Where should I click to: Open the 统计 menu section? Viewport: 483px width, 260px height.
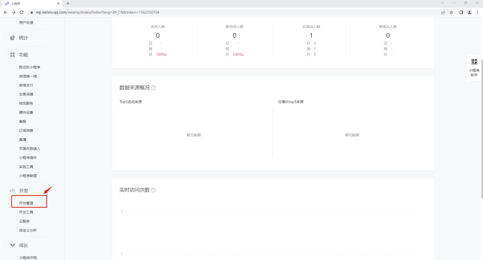coord(24,38)
